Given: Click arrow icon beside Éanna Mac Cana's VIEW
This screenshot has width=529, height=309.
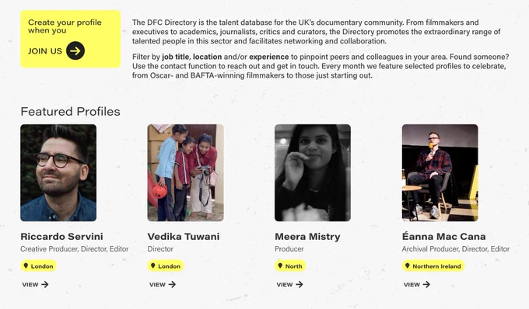Looking at the screenshot, I should point(427,284).
